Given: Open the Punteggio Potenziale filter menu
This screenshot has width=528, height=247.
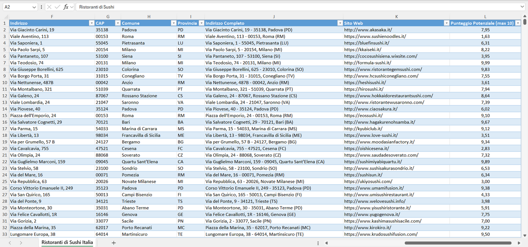Looking at the screenshot, I should point(518,23).
